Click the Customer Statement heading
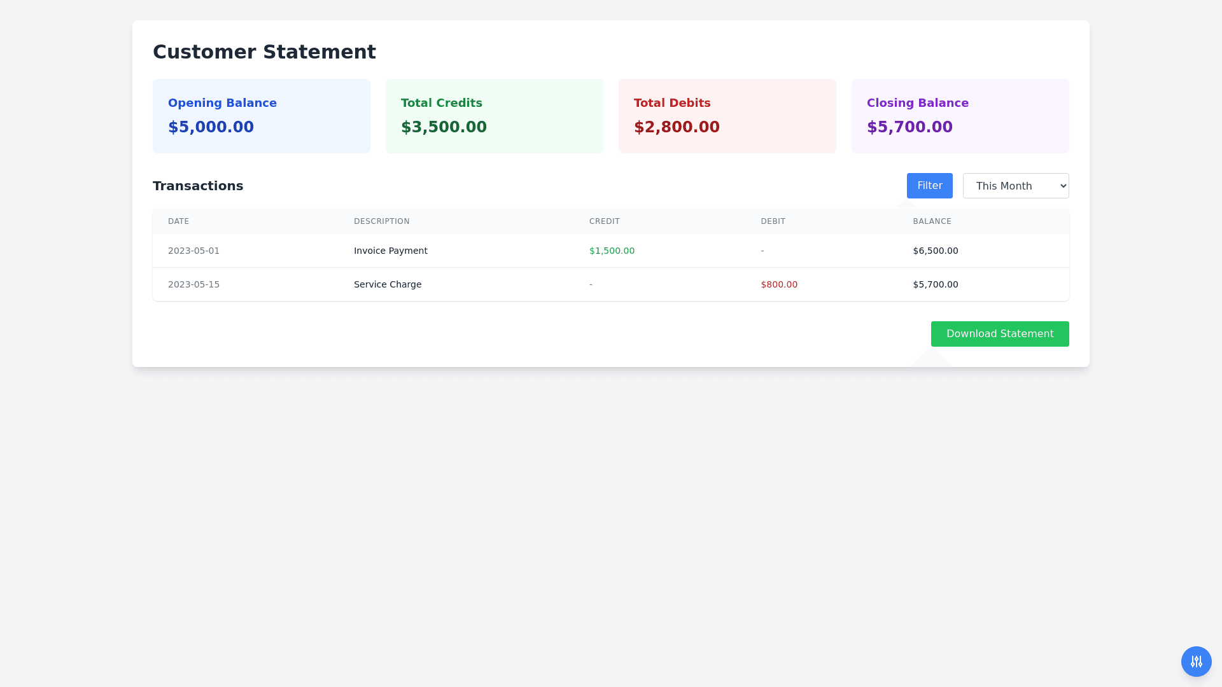This screenshot has height=687, width=1222. pos(264,52)
